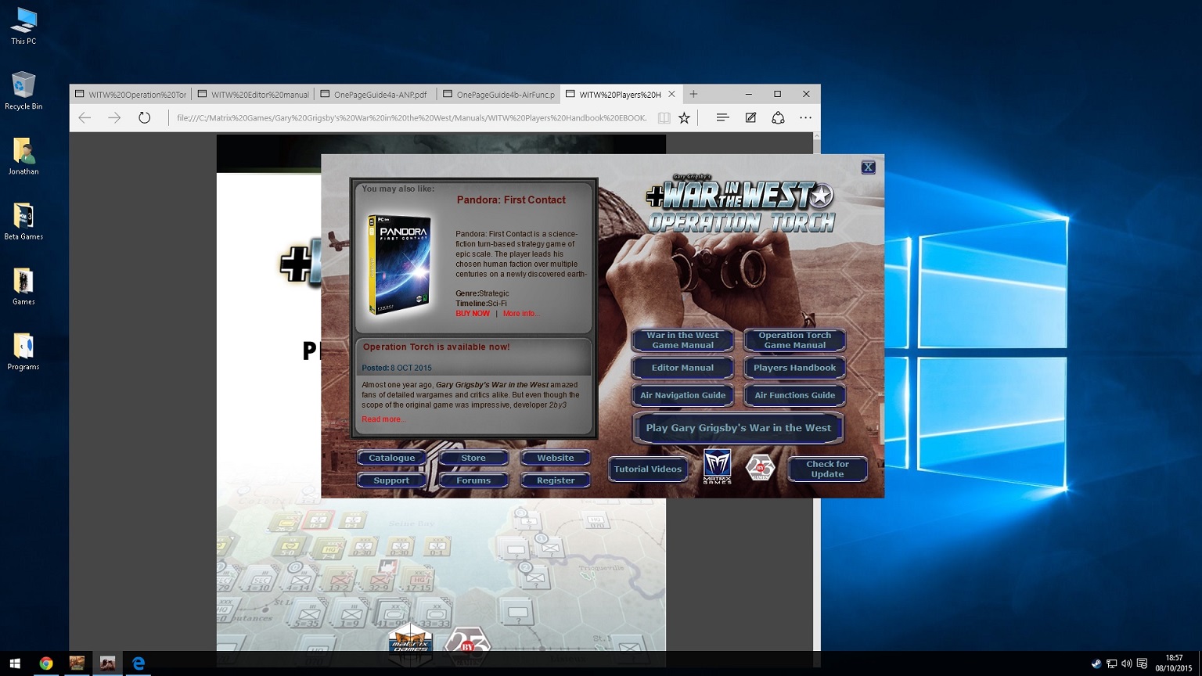Switch to the WITW Operation Torch tab in Edge
The height and width of the screenshot is (676, 1202).
coord(131,95)
